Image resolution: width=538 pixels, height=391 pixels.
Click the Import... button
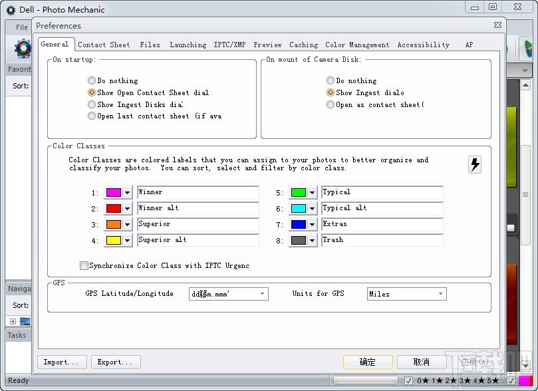(62, 362)
